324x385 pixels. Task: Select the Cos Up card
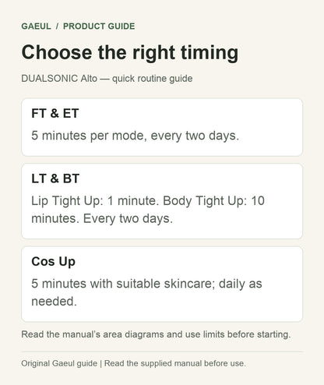tap(162, 284)
